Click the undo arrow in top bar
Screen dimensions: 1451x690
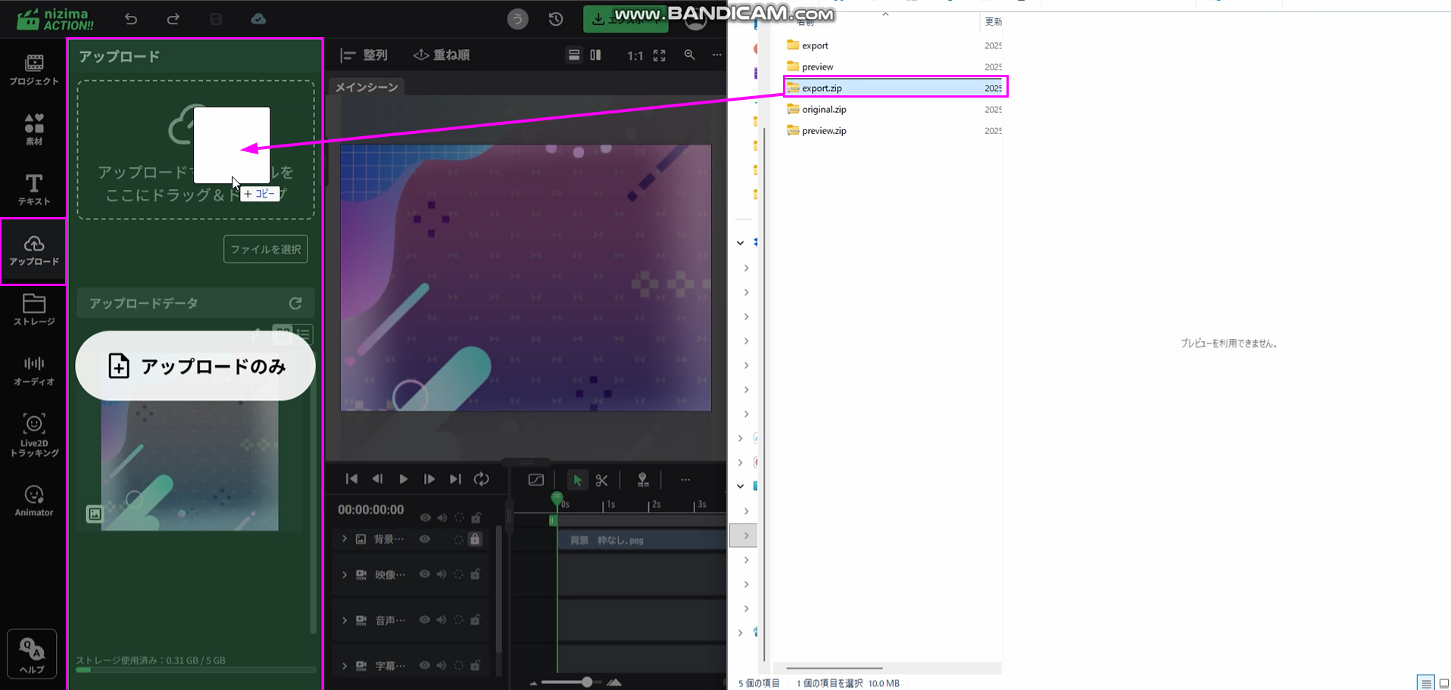tap(131, 19)
